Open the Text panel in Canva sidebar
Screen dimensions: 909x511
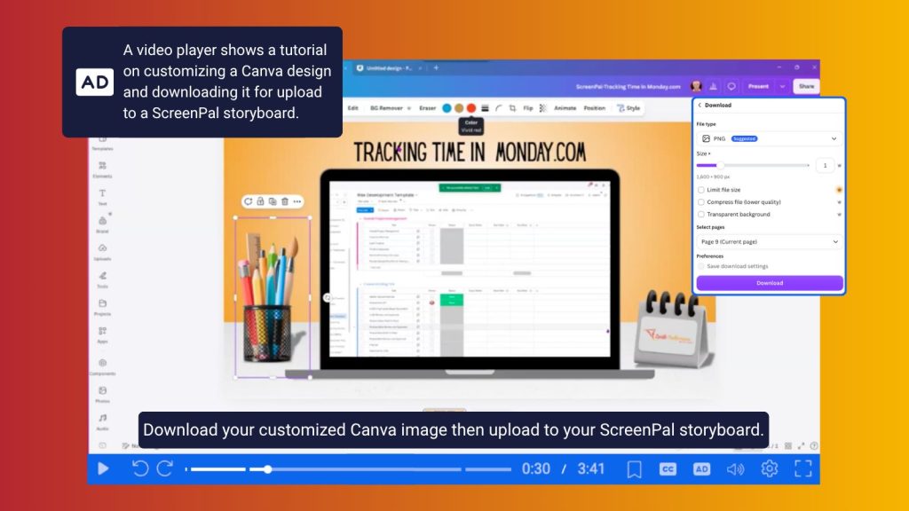pos(102,197)
